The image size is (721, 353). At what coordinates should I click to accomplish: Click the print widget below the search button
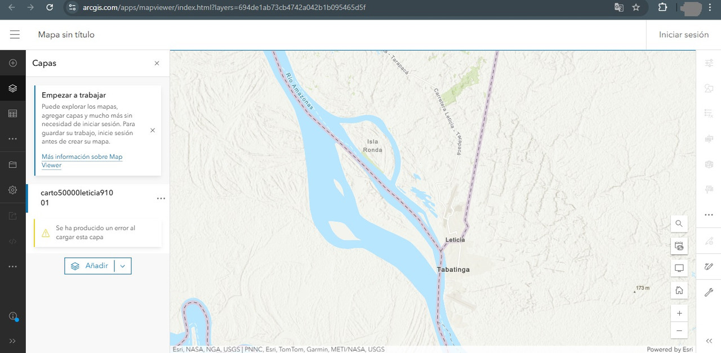coord(679,246)
